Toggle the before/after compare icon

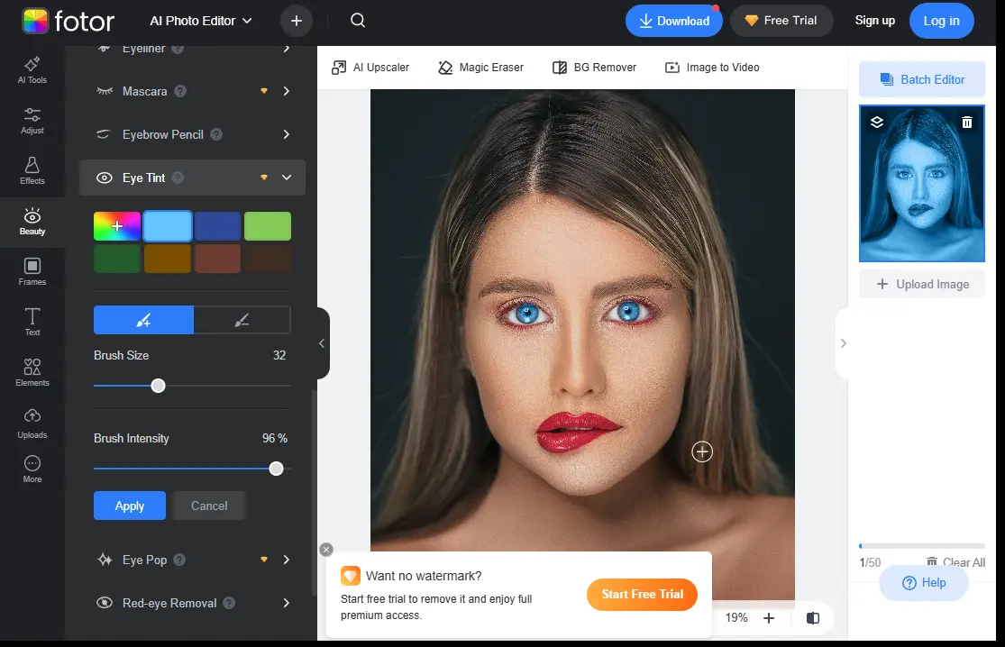[x=813, y=617]
